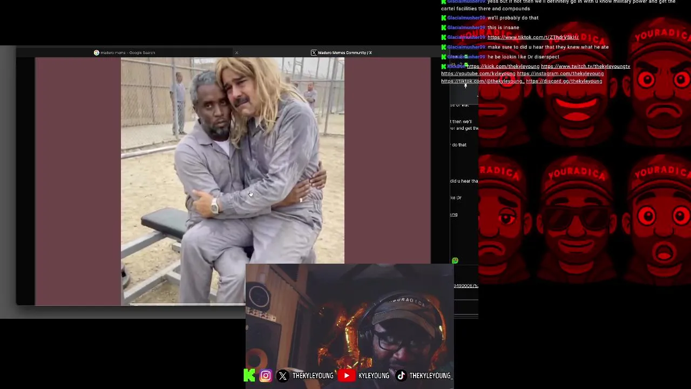Click chat text 'he be lookin like Dr diserspect'
Screen dimensions: 691x389
pos(523,57)
